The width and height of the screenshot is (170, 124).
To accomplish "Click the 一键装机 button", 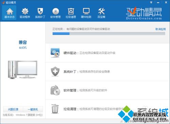I will 33,109.
